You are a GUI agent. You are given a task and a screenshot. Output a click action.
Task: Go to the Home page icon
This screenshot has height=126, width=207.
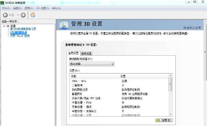coord(33,15)
